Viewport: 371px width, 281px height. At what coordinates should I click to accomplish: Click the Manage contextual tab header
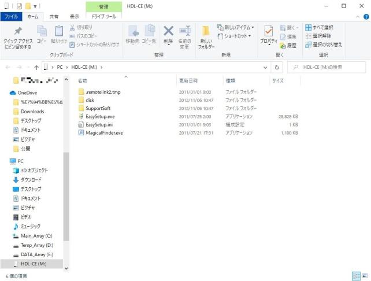103,7
